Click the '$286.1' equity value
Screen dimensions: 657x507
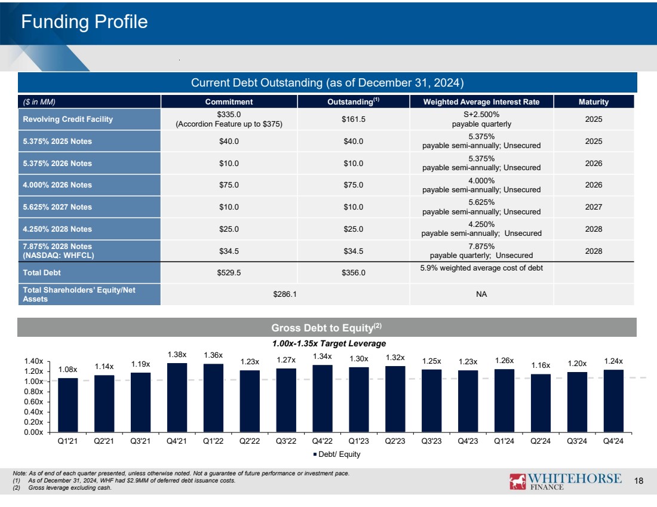[x=285, y=294]
